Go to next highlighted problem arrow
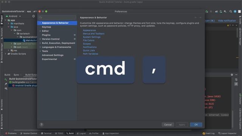242x136 pixels. [236, 25]
